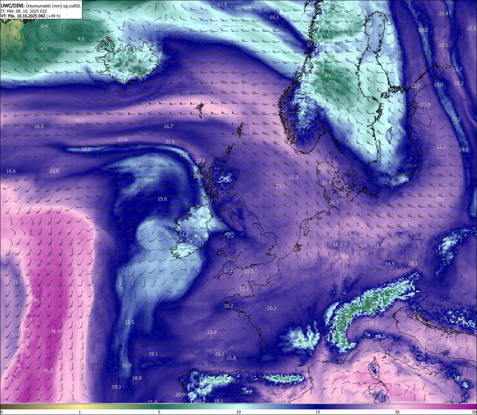The width and height of the screenshot is (477, 415).
Task: Click the 26.0 value near Denmark
Action: coord(322,167)
